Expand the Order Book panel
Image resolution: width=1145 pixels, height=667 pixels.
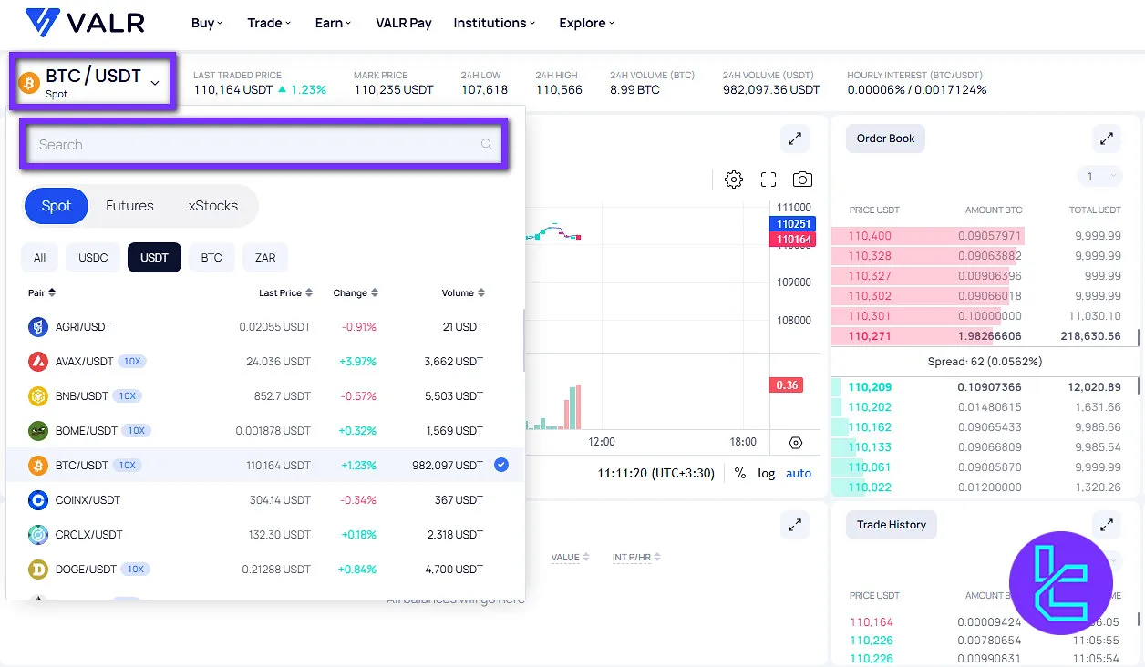point(1107,139)
